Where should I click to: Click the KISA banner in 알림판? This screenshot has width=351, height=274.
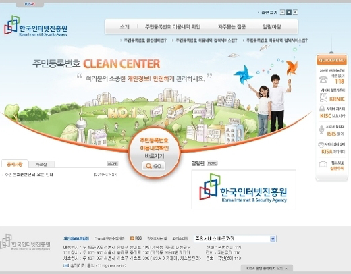point(244,190)
